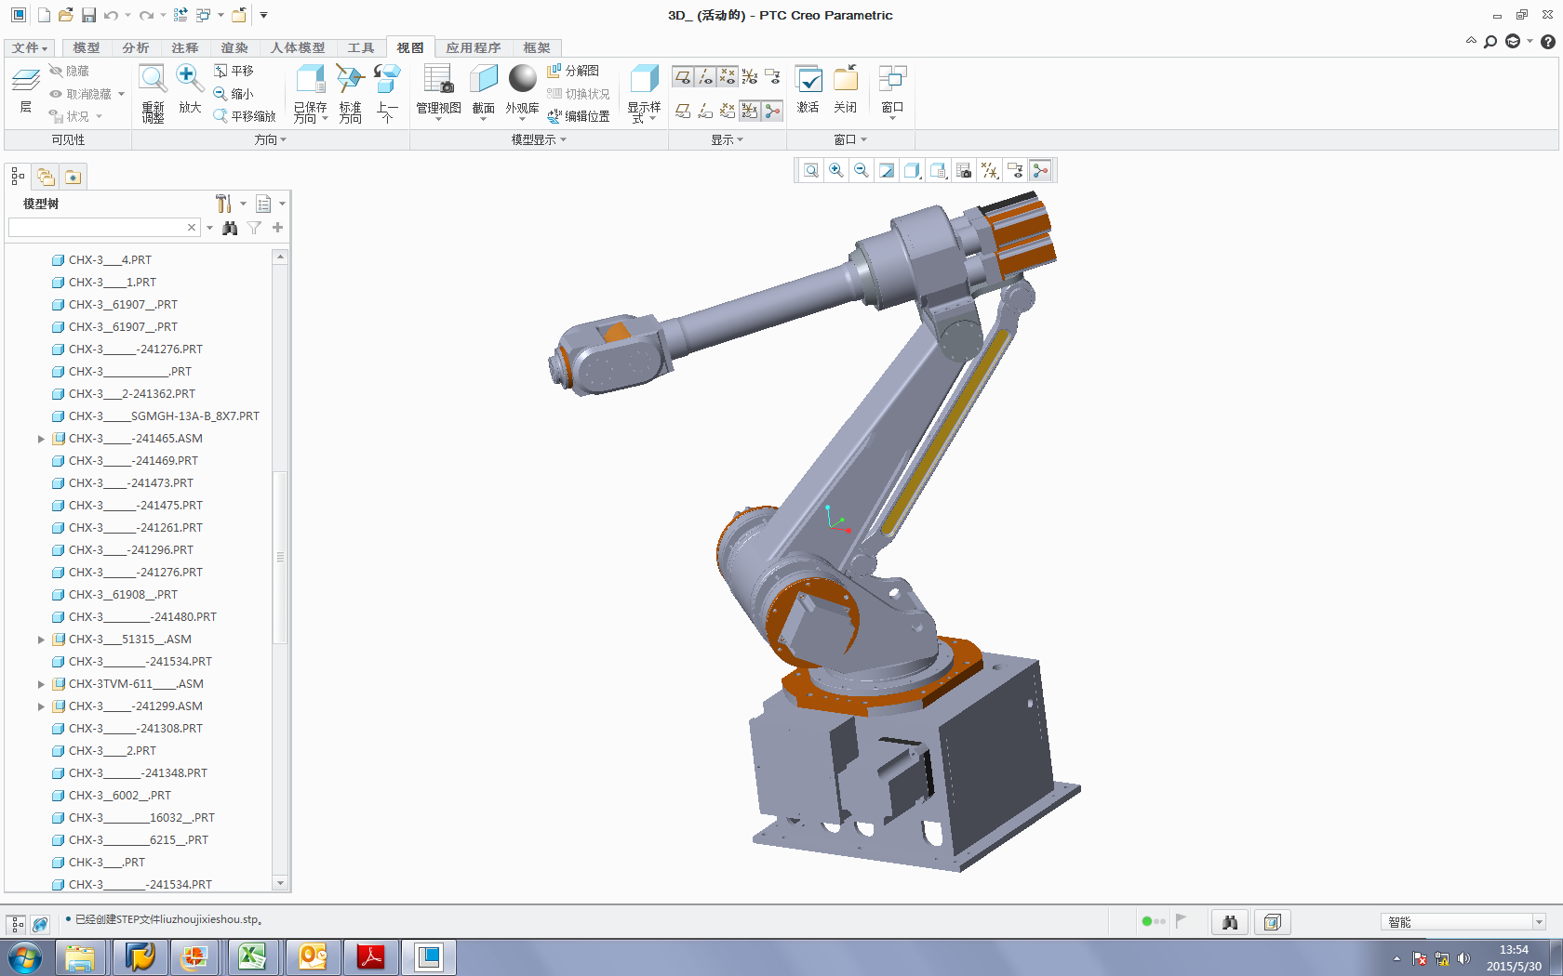Toggle axis display in the ribbon display group

click(705, 76)
